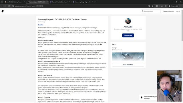Go back to the previous page
The width and height of the screenshot is (183, 103).
tap(2, 6)
